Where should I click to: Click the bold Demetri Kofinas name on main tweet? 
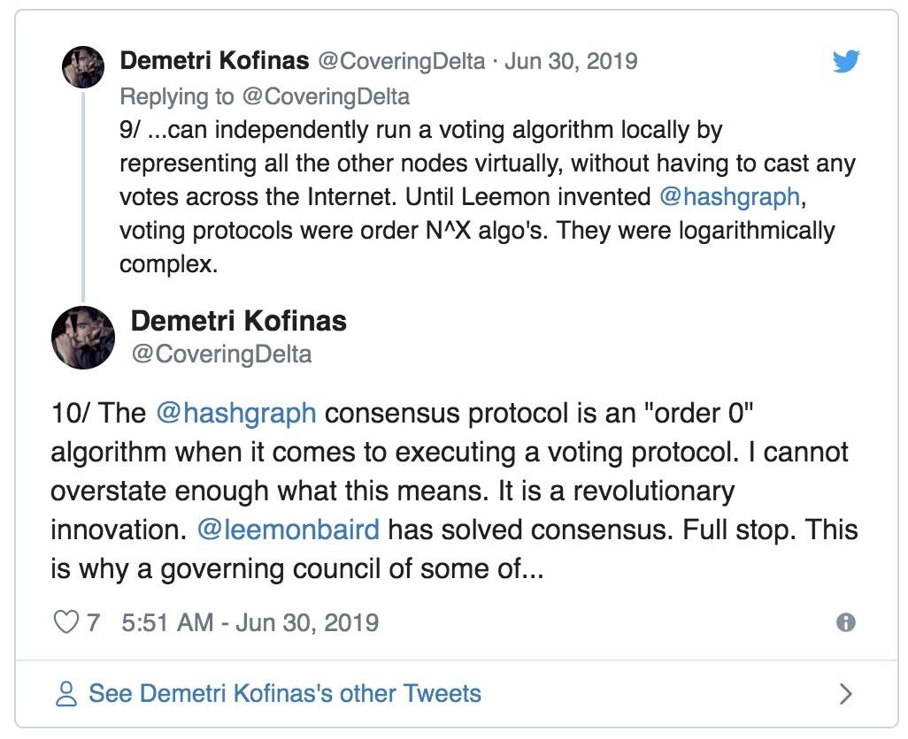click(239, 321)
